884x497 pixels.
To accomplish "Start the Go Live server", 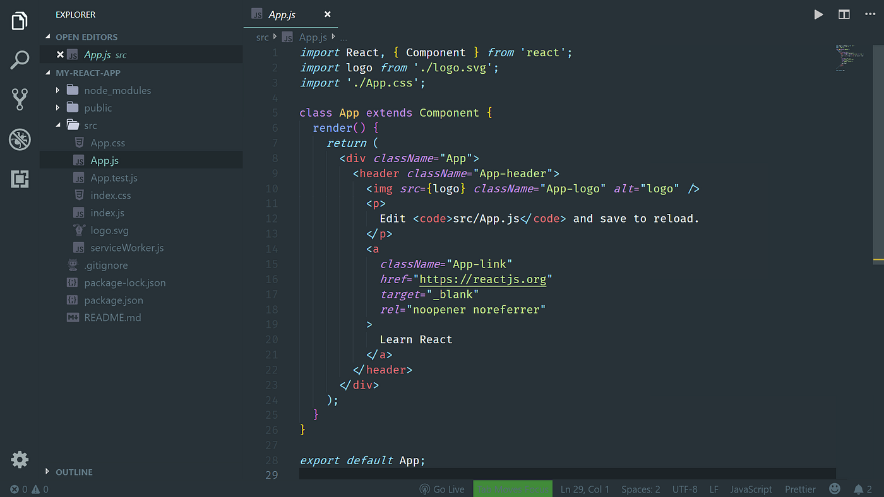I will point(442,489).
